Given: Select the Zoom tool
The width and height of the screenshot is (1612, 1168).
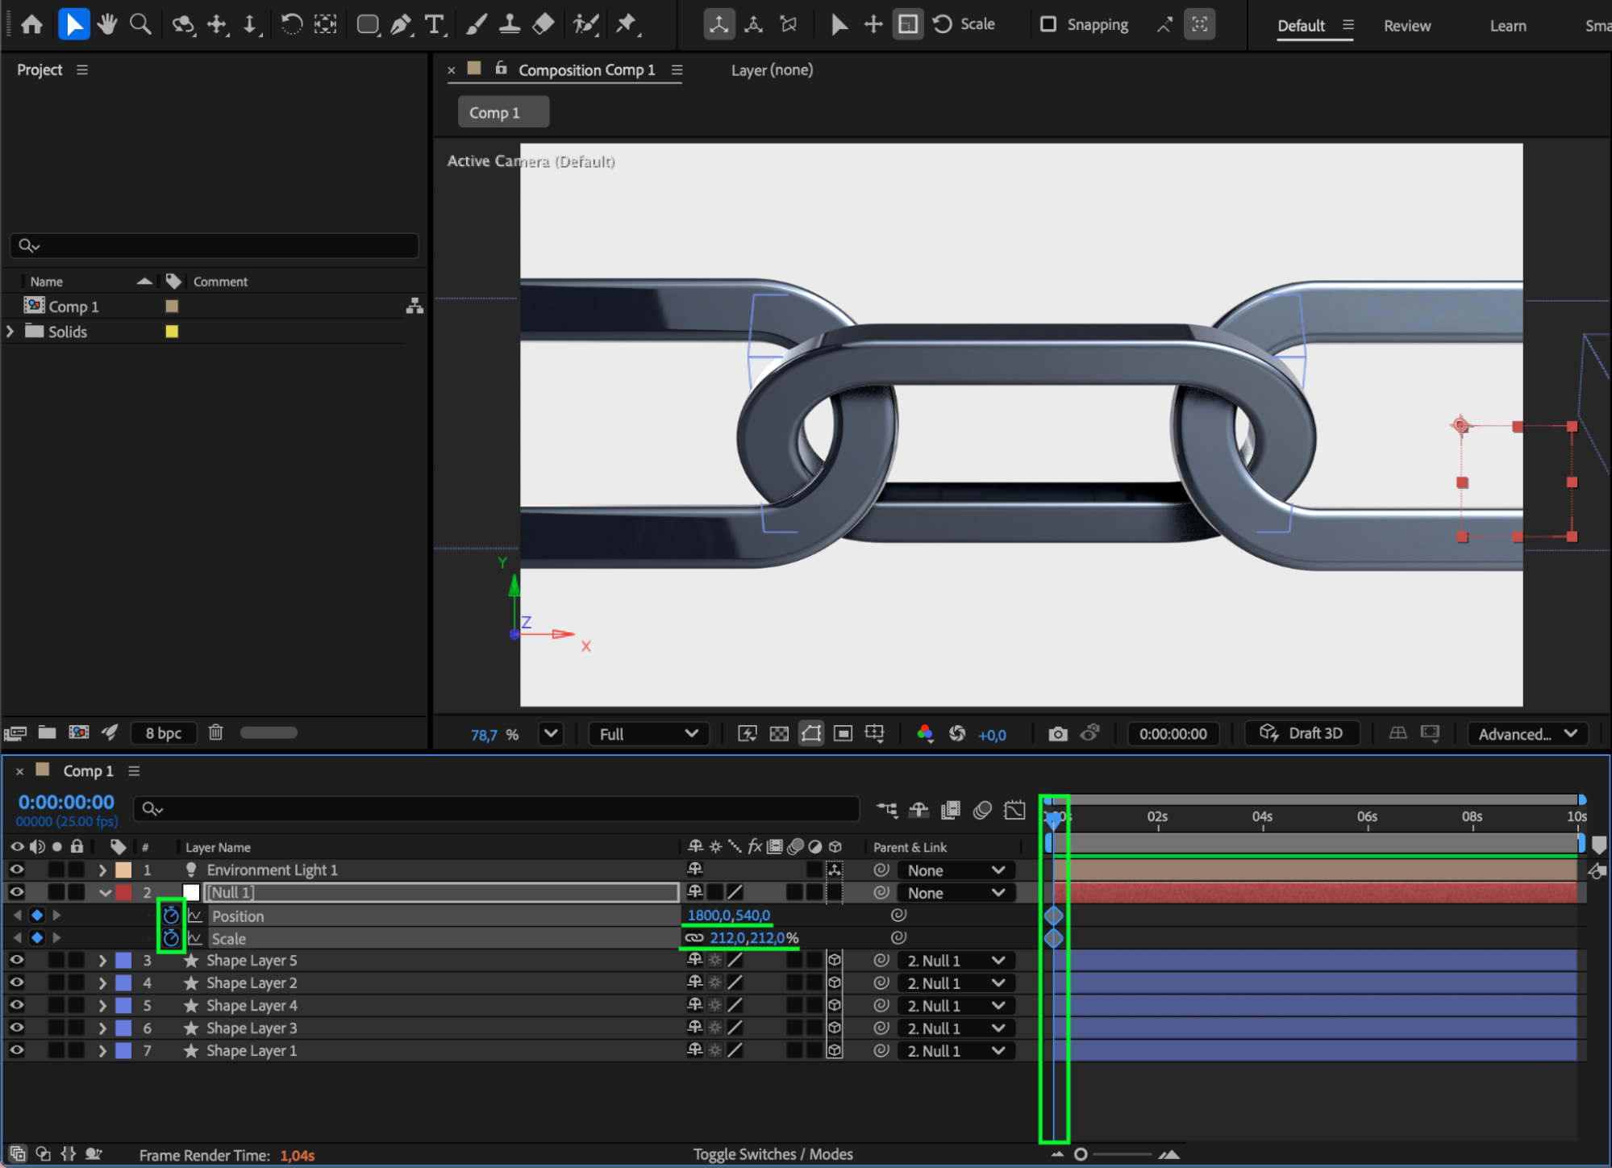Looking at the screenshot, I should pos(140,24).
